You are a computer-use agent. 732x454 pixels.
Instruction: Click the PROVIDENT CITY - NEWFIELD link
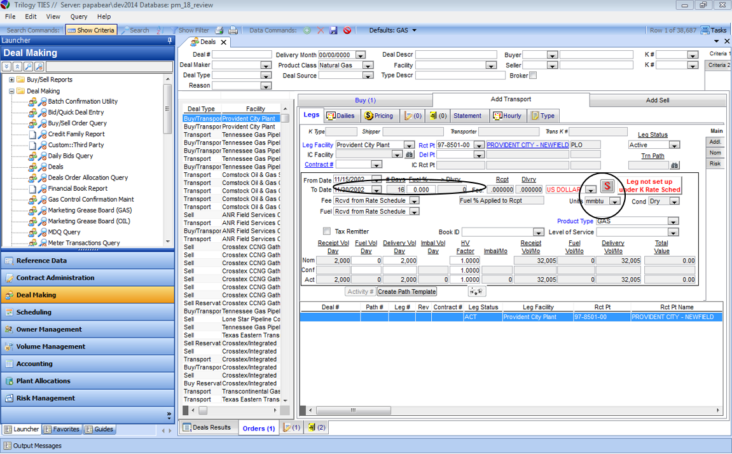pyautogui.click(x=527, y=145)
